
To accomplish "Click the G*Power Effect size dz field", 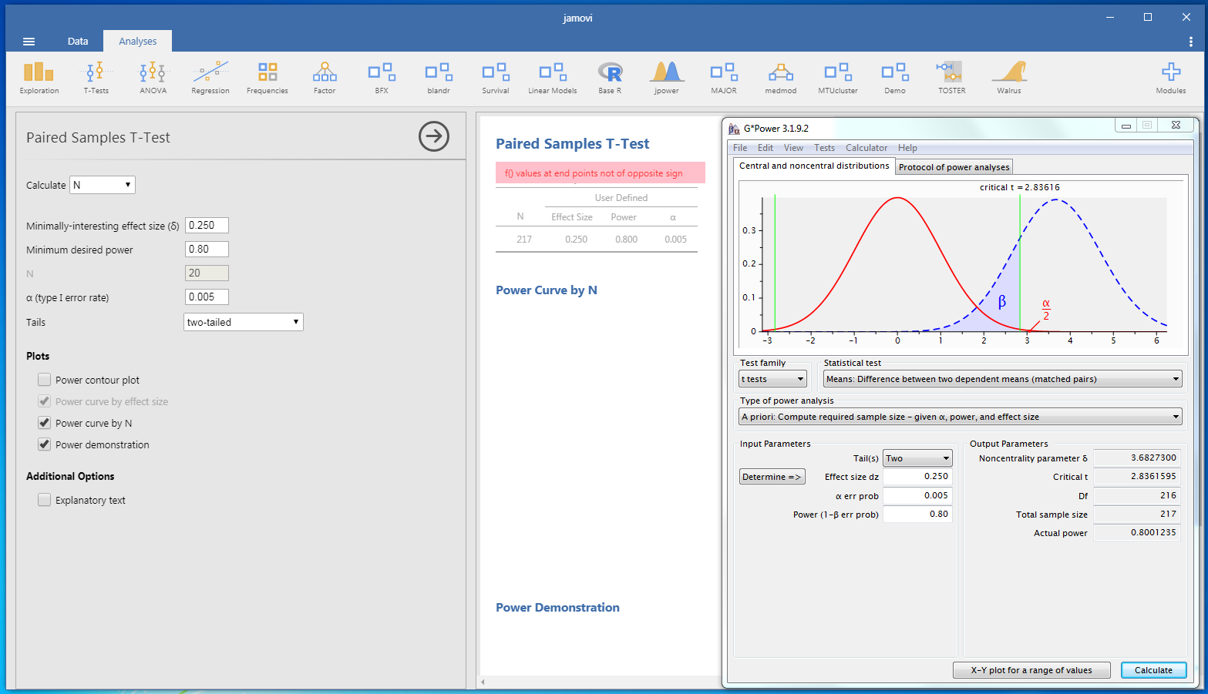I will click(x=917, y=477).
